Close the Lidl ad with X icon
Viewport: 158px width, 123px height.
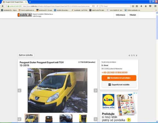click(x=136, y=93)
